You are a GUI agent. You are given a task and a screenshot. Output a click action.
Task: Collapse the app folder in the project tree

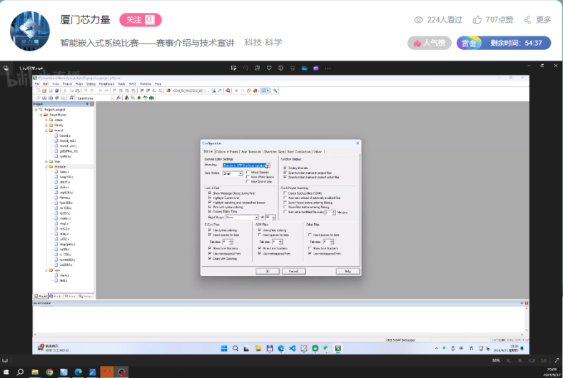(46, 270)
